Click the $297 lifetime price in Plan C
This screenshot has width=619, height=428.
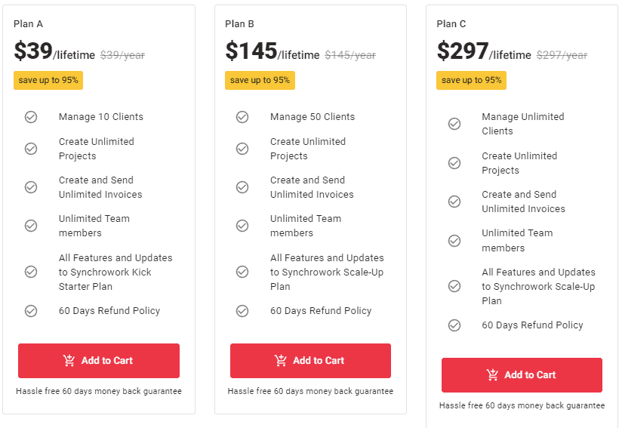pyautogui.click(x=463, y=51)
